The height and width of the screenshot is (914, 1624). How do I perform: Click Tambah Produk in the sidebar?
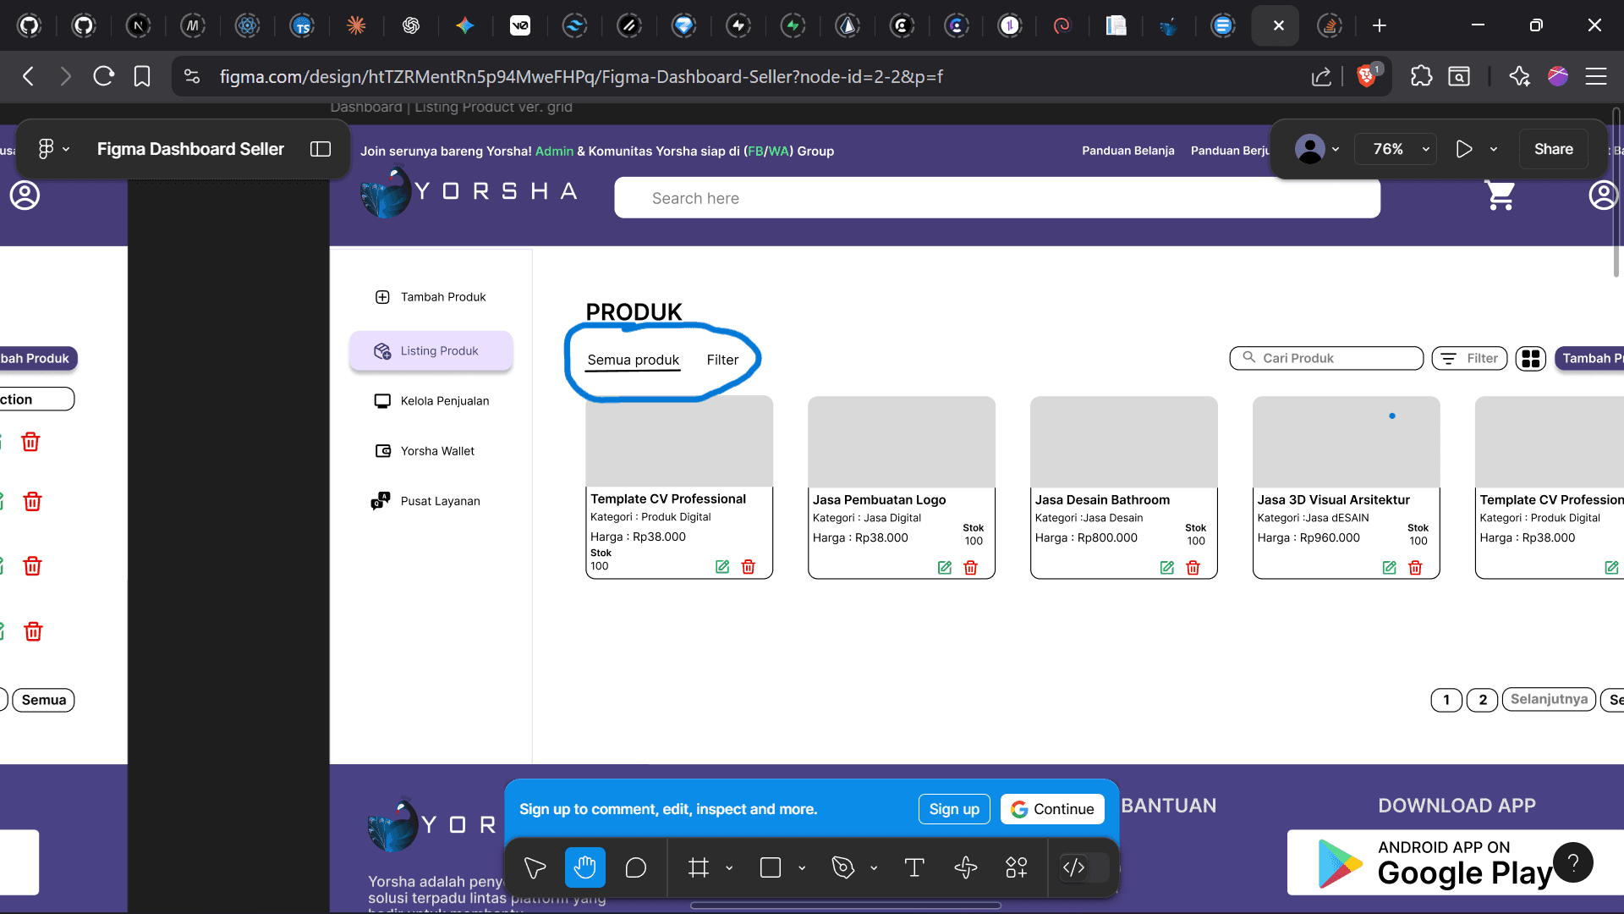tap(431, 297)
